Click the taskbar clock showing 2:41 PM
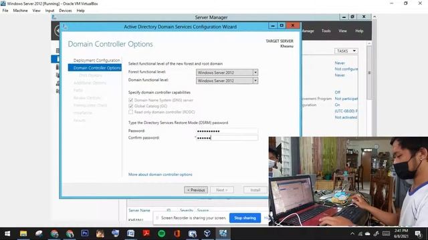This screenshot has width=428, height=240. (401, 233)
